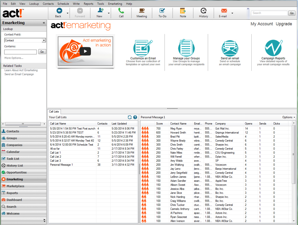Open the Emarketing menu

tap(115, 4)
